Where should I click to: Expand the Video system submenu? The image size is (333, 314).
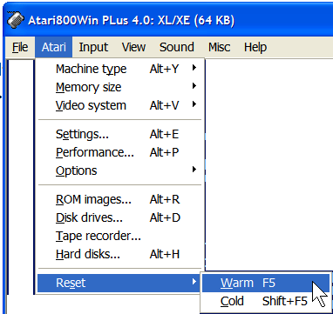pos(120,105)
